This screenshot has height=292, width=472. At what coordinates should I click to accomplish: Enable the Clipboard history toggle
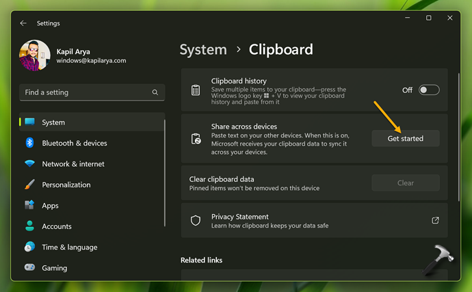pos(429,90)
